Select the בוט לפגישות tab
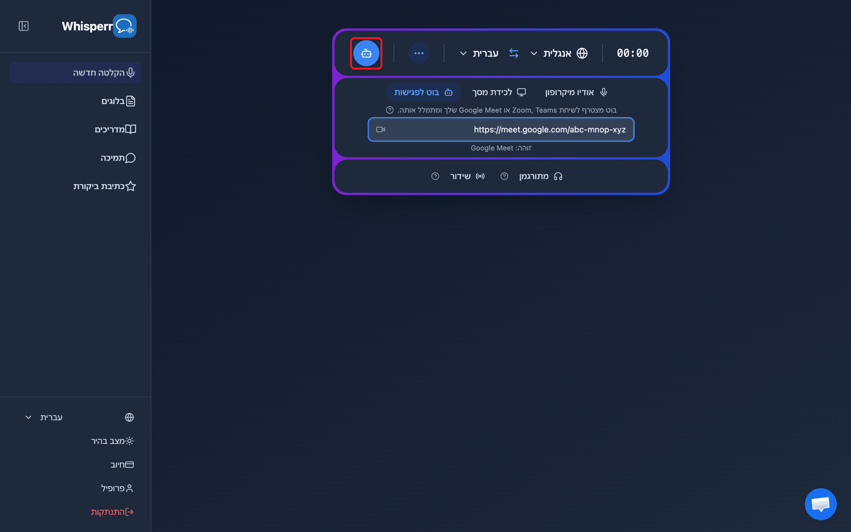851x532 pixels. click(x=423, y=92)
